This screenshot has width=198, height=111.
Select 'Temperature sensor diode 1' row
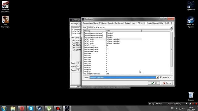coord(113,33)
